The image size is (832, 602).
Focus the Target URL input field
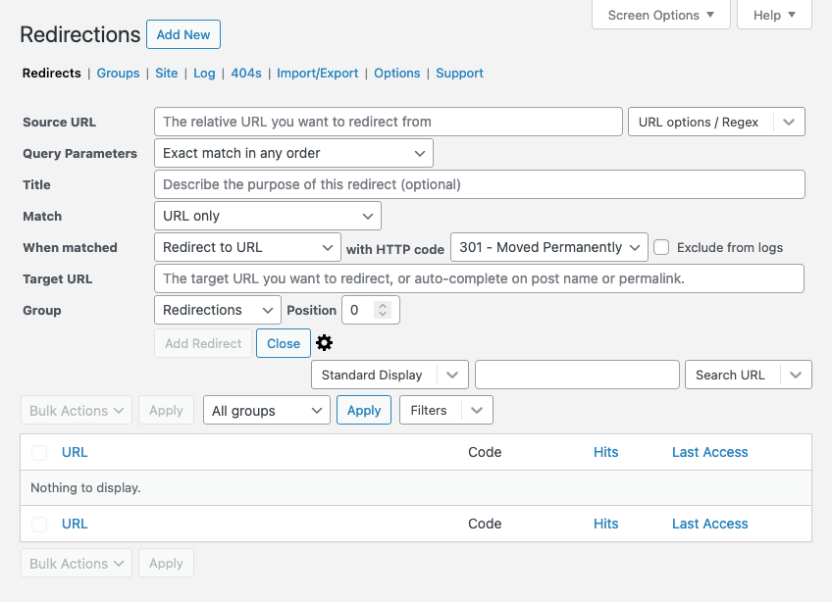click(x=479, y=278)
